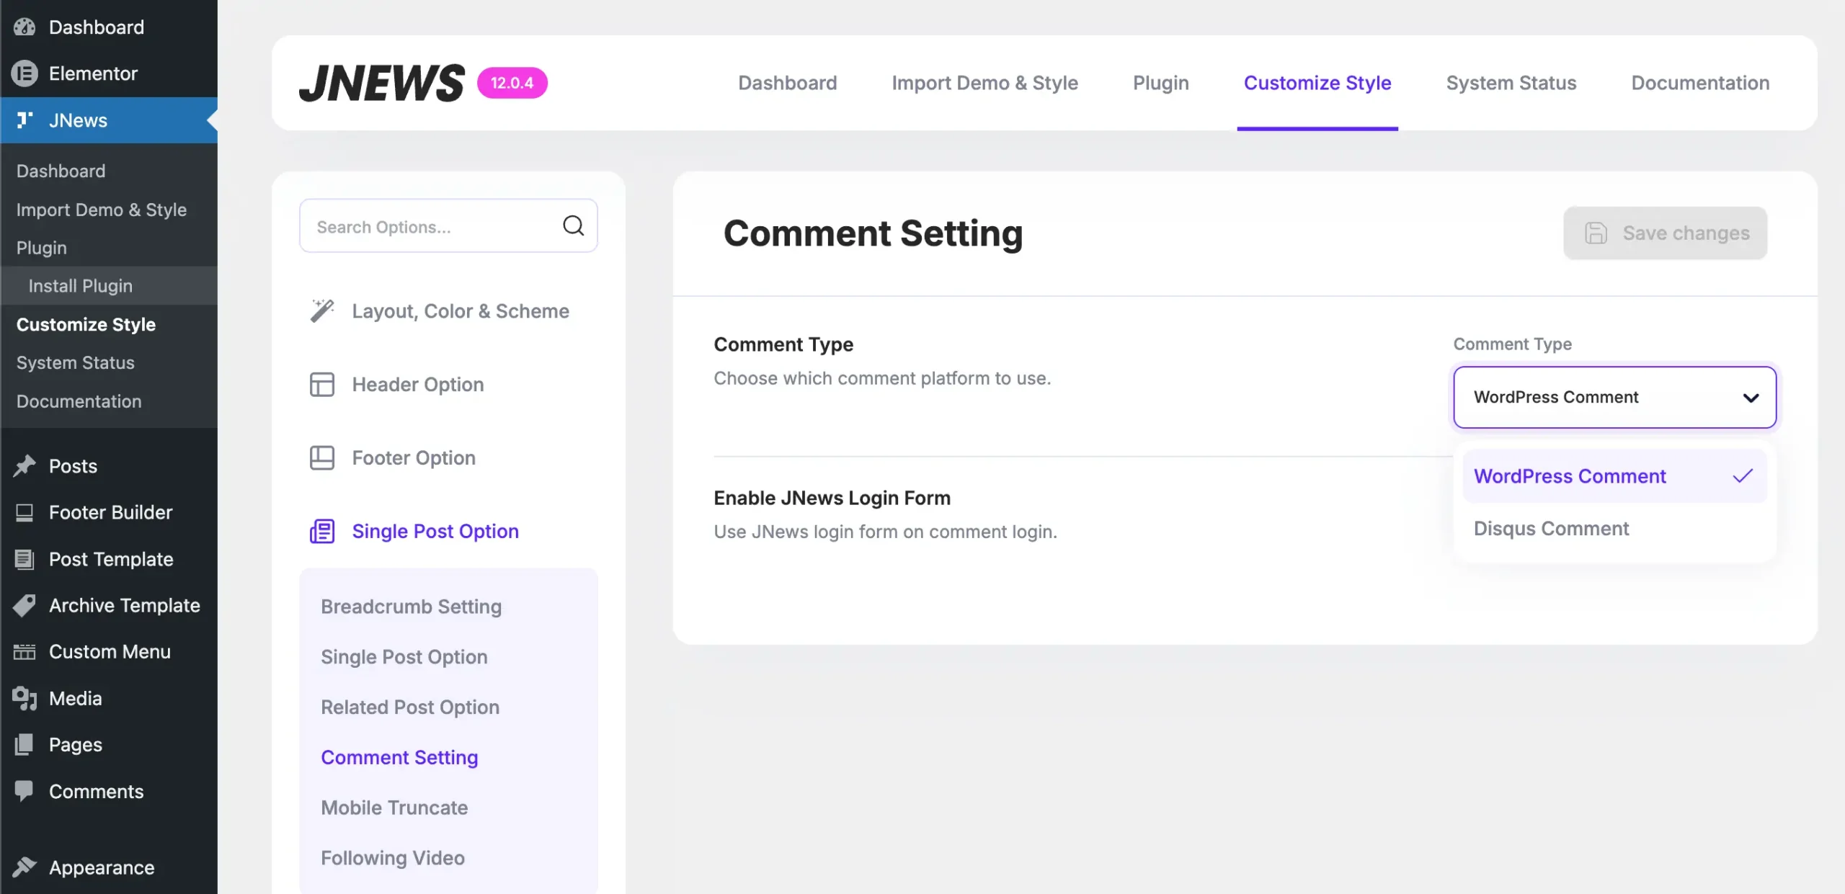The image size is (1845, 894).
Task: Click the search magnifier icon
Action: [573, 226]
